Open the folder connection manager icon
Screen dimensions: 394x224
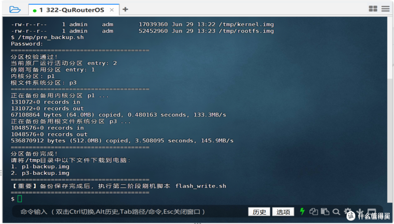[x=15, y=9]
